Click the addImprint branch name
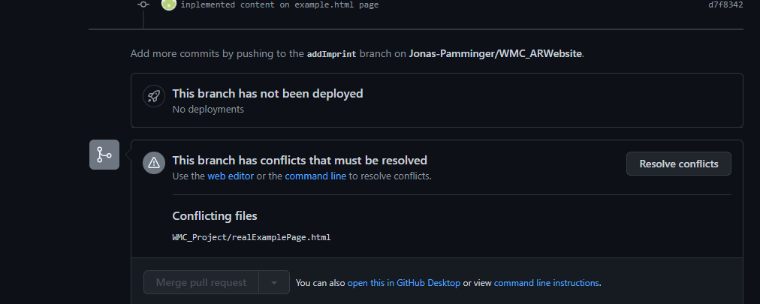 (x=331, y=54)
